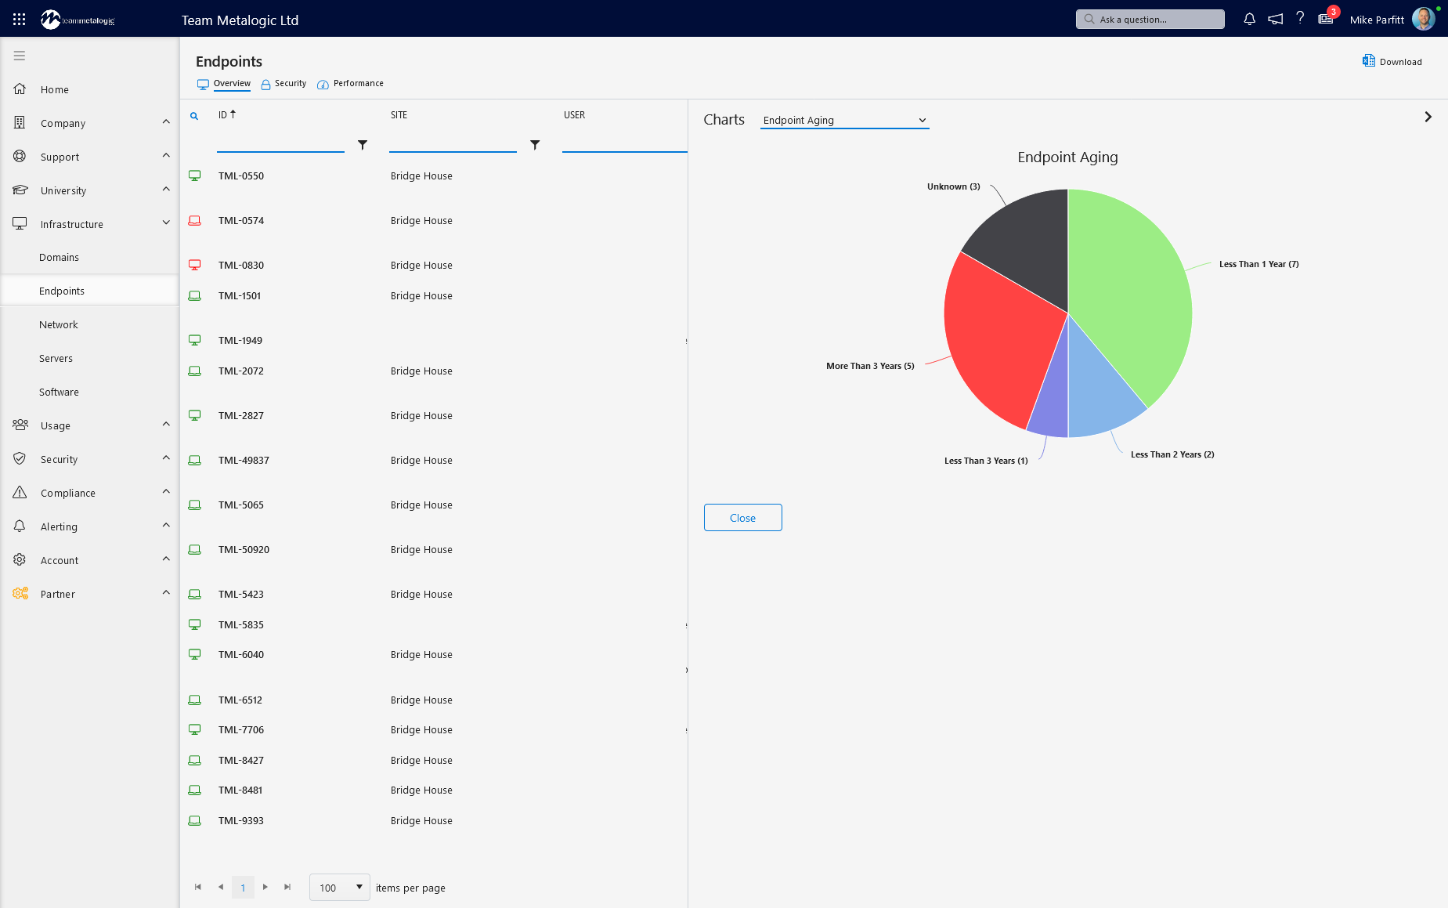
Task: Collapse the sidebar with hamburger icon
Action: coord(20,56)
